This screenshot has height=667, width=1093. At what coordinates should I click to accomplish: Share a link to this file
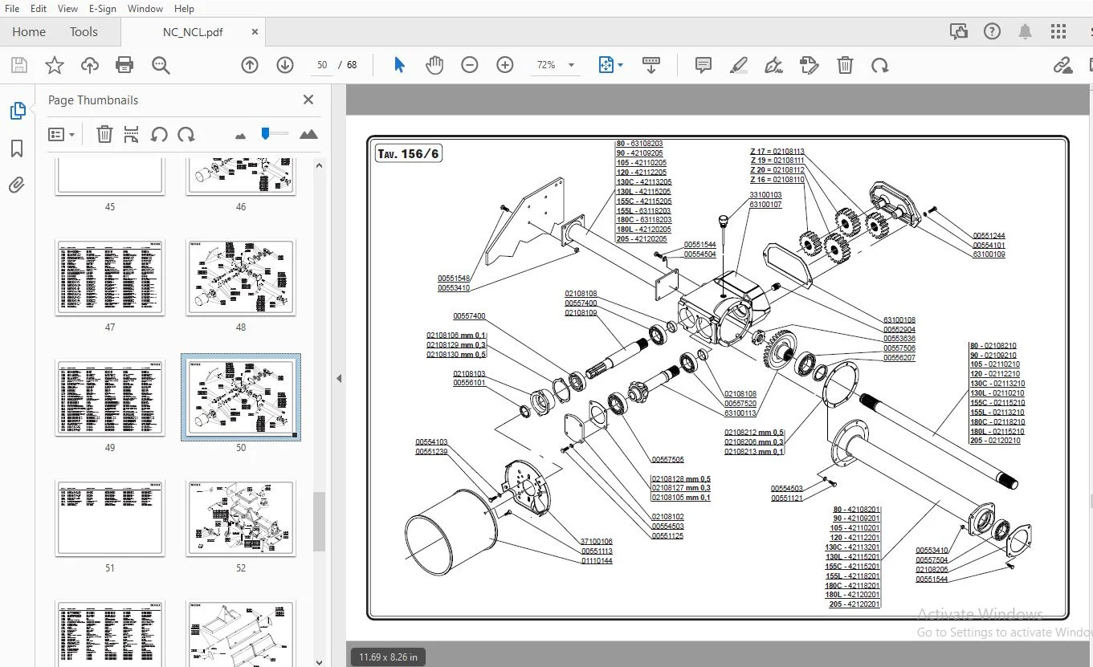click(1062, 65)
